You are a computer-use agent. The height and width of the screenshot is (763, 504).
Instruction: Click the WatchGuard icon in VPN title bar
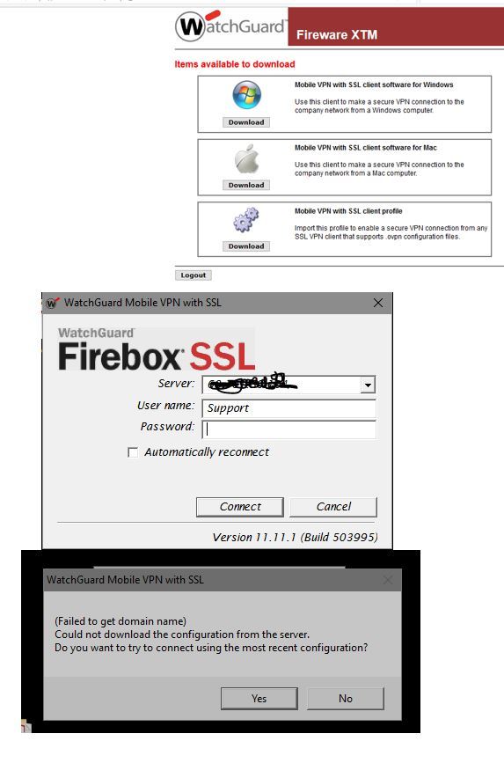coord(52,303)
